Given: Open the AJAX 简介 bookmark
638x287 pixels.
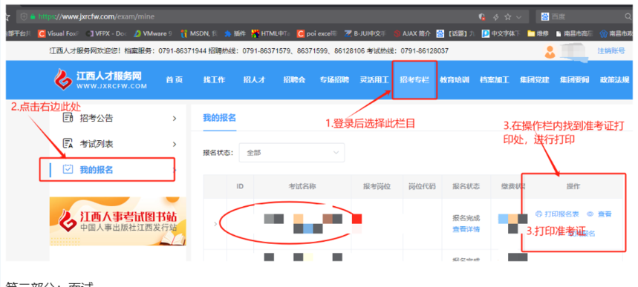Looking at the screenshot, I should [x=411, y=33].
